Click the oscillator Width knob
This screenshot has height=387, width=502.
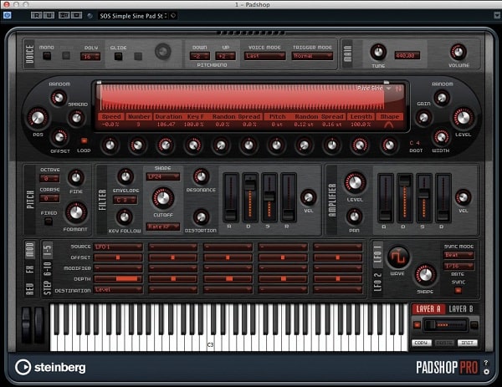(x=441, y=137)
